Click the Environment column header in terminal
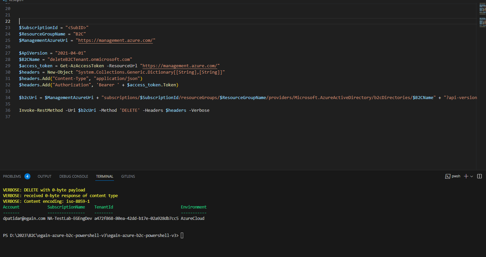This screenshot has height=257, width=486. point(194,207)
